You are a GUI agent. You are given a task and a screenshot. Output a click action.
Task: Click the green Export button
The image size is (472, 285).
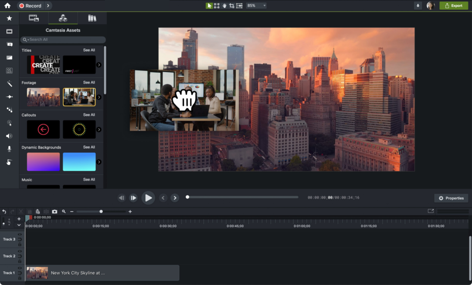click(x=454, y=5)
